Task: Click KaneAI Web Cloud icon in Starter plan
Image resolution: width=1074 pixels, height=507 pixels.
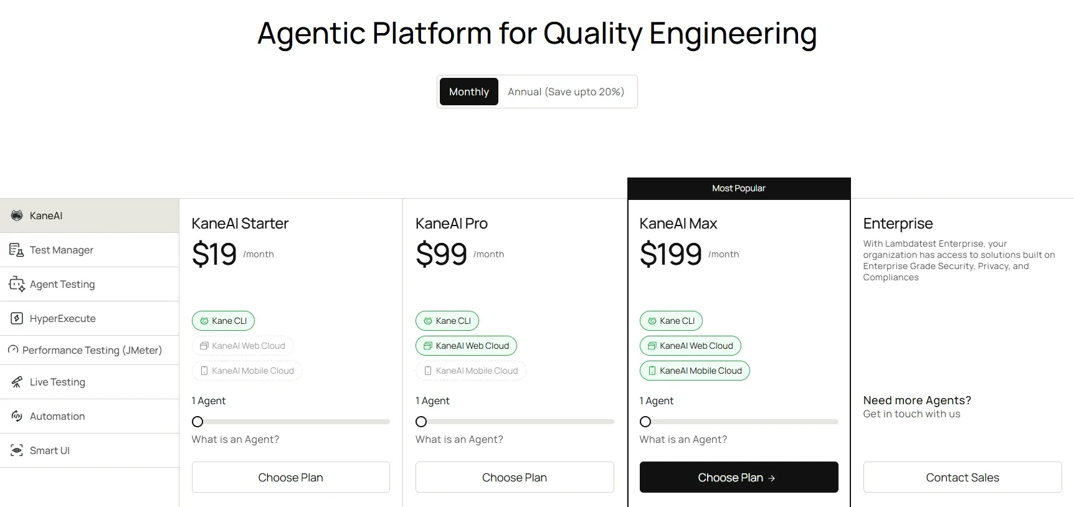Action: click(204, 346)
